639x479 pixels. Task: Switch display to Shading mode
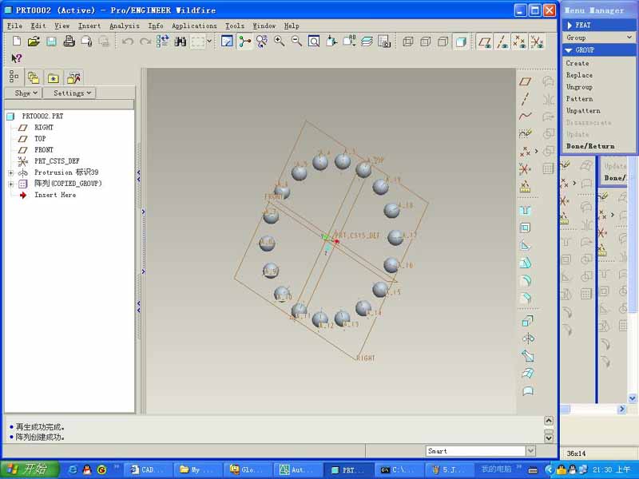click(x=461, y=42)
